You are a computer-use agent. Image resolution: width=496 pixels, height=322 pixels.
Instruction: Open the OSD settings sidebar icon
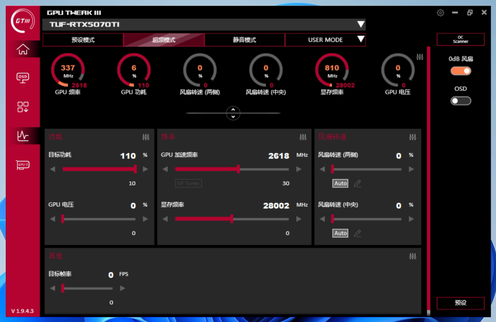click(x=23, y=77)
